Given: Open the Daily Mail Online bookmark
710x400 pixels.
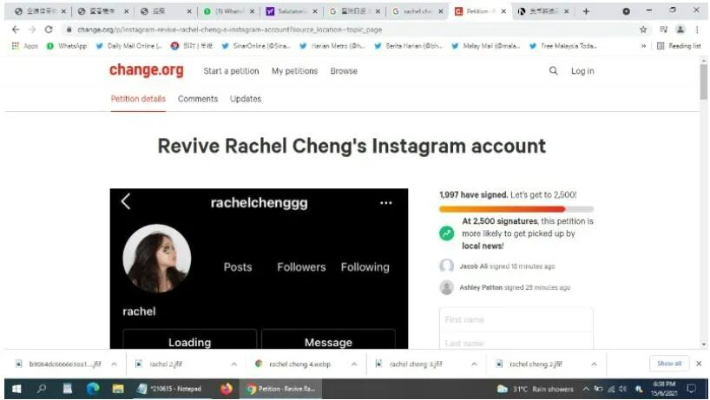Looking at the screenshot, I should tap(129, 46).
